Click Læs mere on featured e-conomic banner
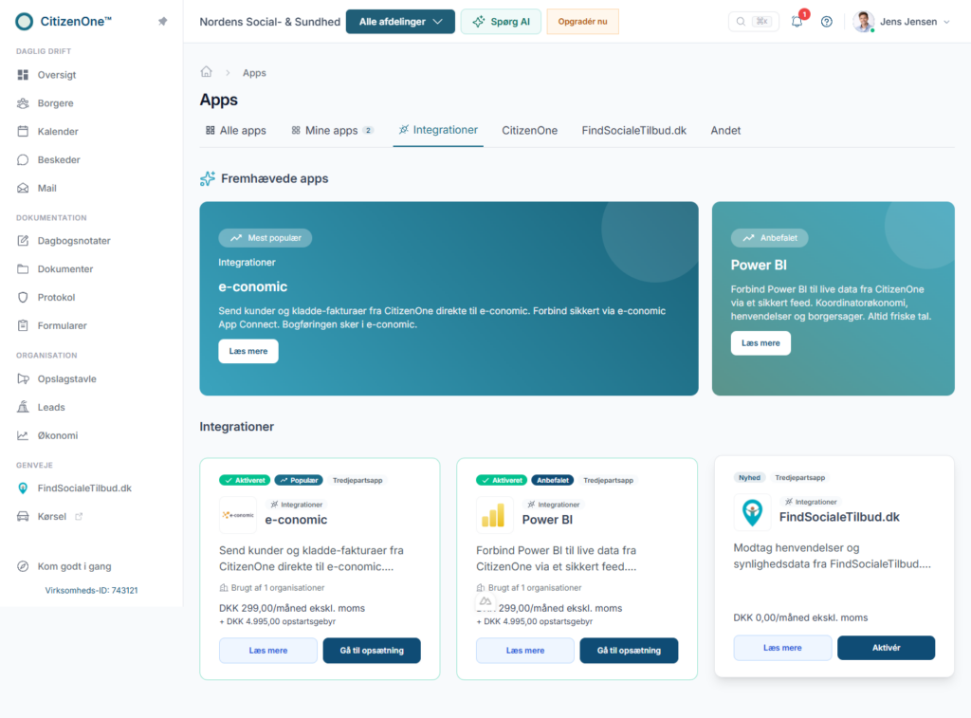Image resolution: width=971 pixels, height=718 pixels. click(248, 351)
